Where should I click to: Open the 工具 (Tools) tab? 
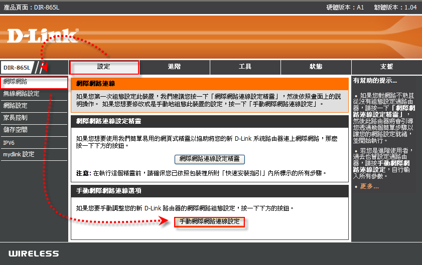click(245, 67)
